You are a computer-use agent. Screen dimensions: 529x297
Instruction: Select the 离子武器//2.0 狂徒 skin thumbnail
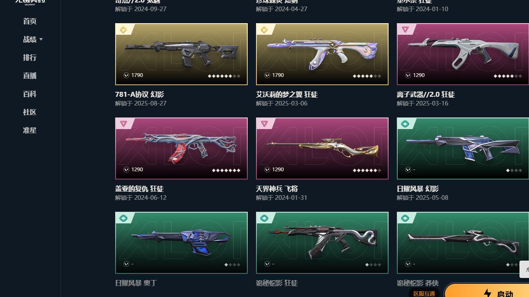[x=463, y=54]
